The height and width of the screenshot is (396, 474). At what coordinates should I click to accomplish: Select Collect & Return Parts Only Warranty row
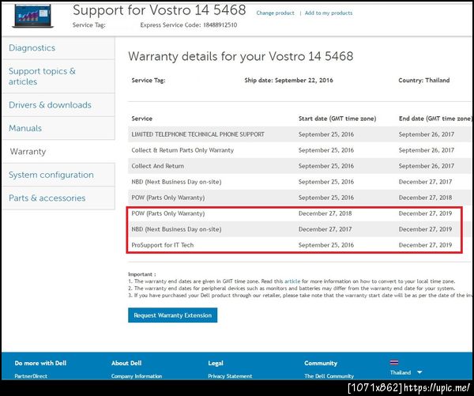coord(299,150)
